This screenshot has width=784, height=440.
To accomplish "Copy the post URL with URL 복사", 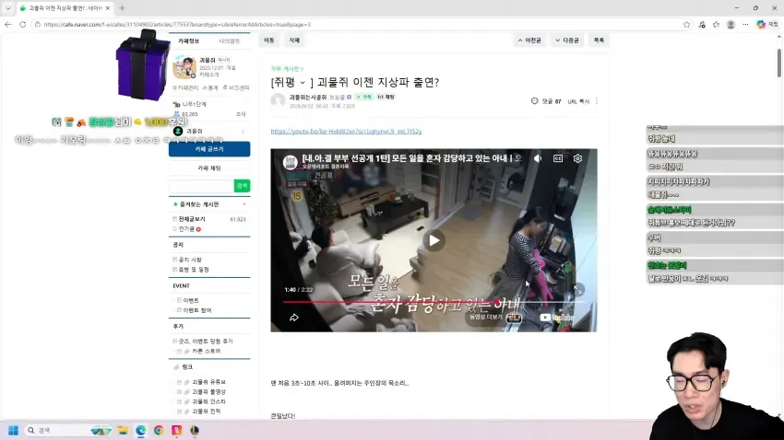I will point(578,101).
